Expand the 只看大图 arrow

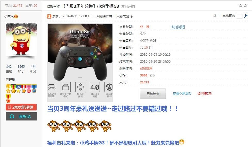pos(132,16)
